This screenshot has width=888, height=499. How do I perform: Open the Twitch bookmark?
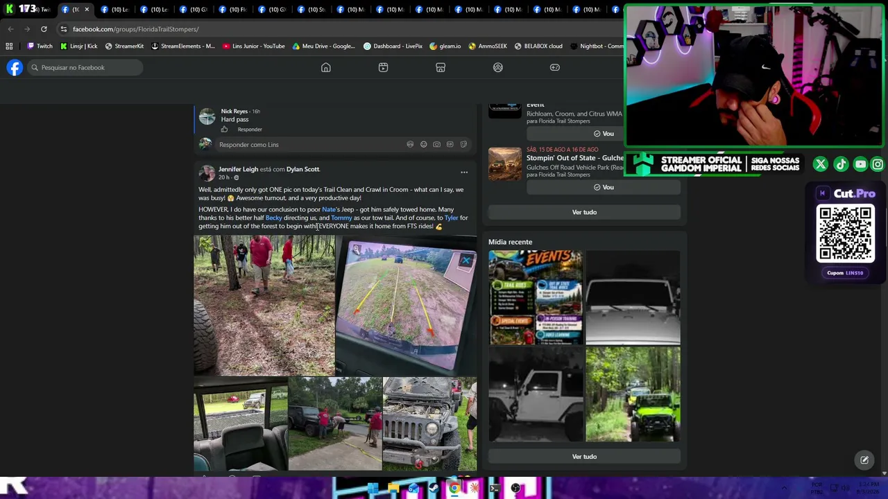[x=40, y=46]
